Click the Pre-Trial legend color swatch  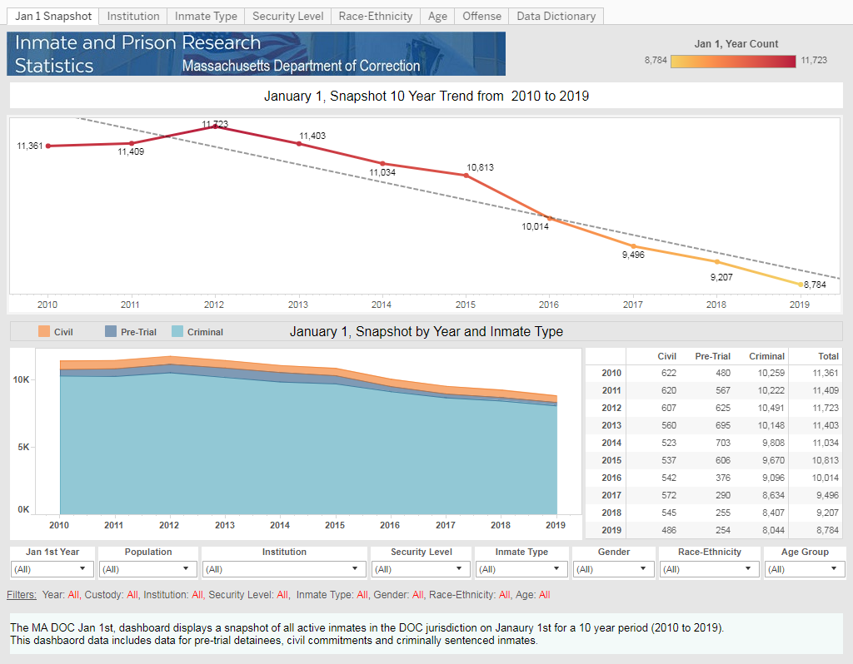coord(111,331)
